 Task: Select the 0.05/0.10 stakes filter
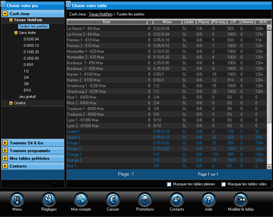click(31, 46)
